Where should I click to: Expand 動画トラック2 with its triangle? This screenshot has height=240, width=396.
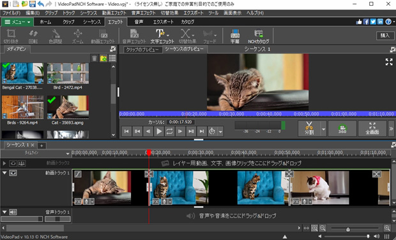tap(4, 164)
